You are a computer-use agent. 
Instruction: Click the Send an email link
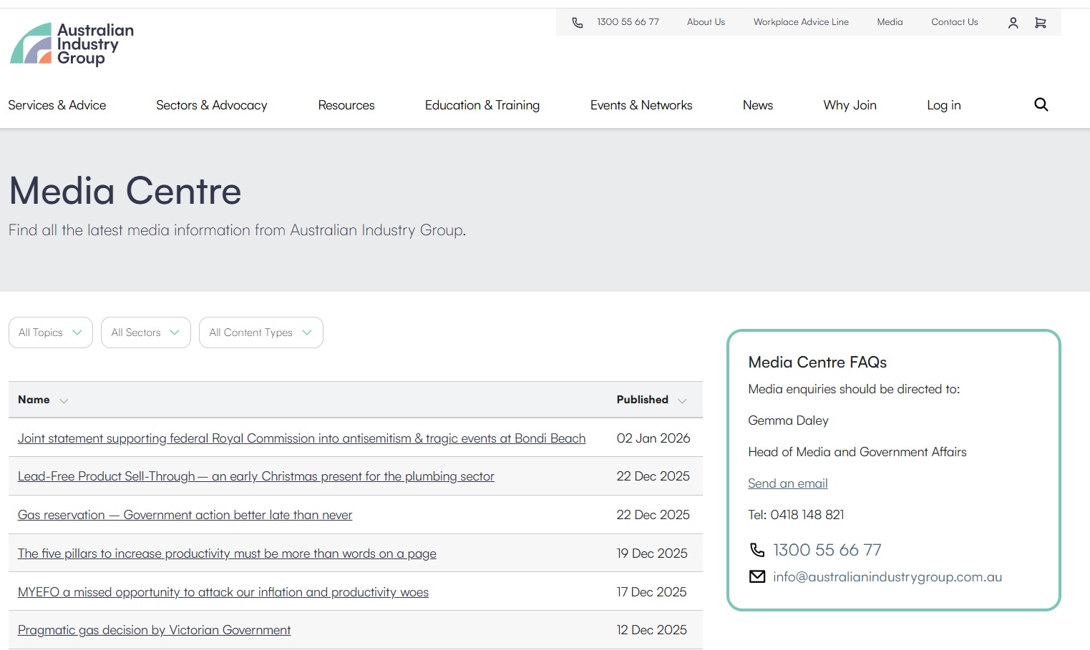(x=787, y=483)
